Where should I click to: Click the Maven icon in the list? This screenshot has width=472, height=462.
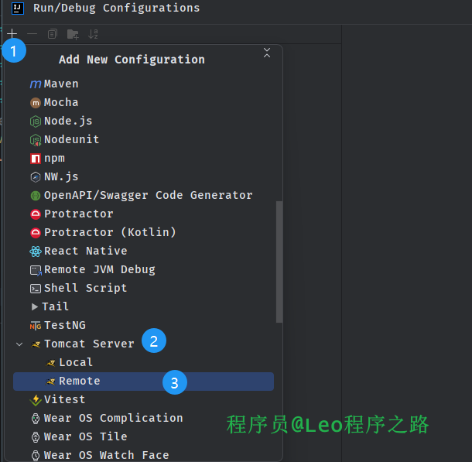36,84
